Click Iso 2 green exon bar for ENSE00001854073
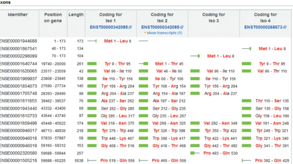This screenshot has height=164, width=293. [143, 86]
